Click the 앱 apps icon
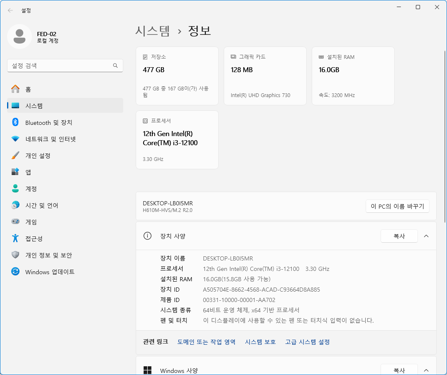The image size is (447, 375). [15, 172]
